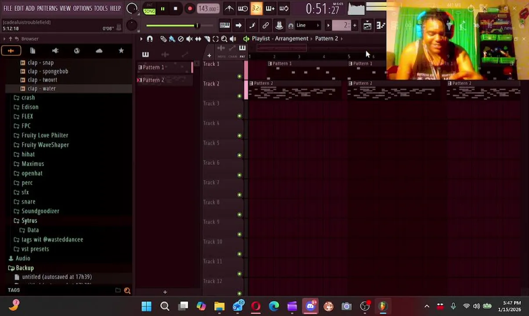Enable wait for input before recording
529x316 pixels.
[243, 8]
